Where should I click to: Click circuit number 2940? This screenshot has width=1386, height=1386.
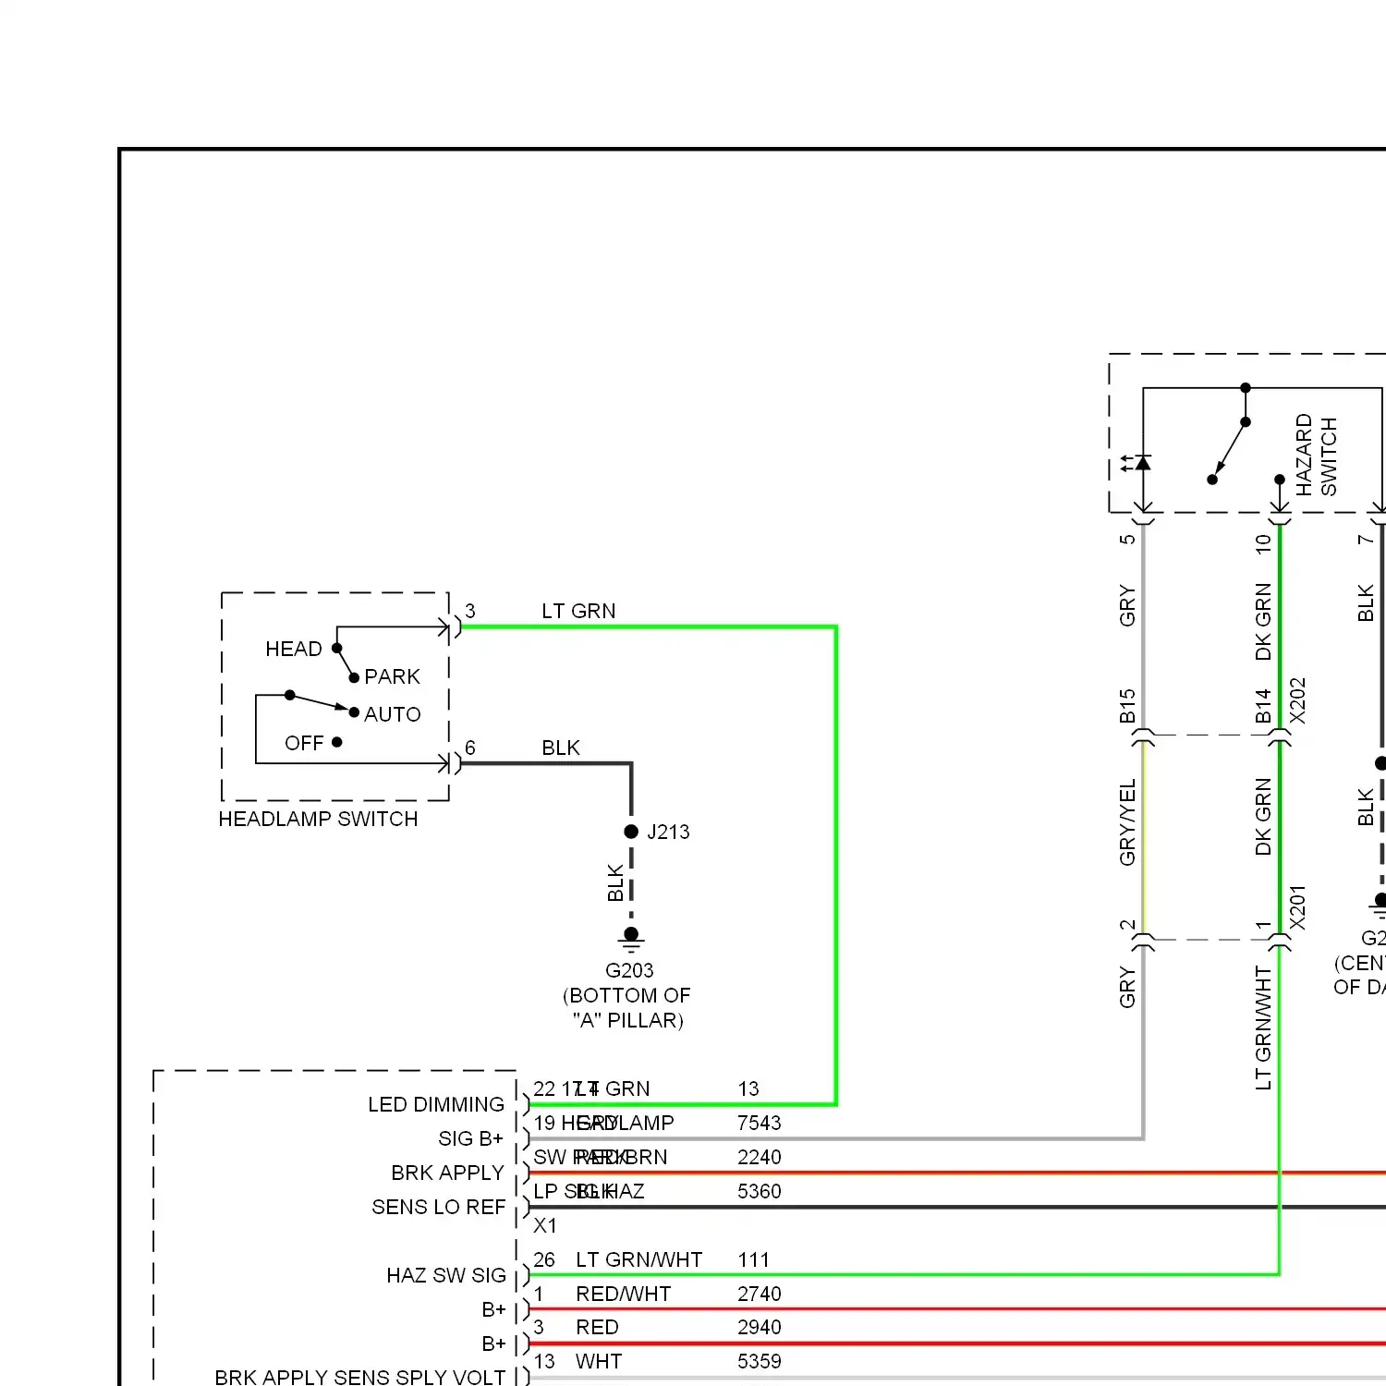click(760, 1327)
